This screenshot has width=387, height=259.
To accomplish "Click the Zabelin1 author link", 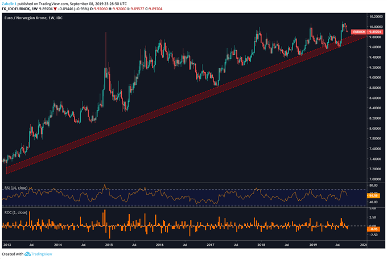I will tap(9, 4).
